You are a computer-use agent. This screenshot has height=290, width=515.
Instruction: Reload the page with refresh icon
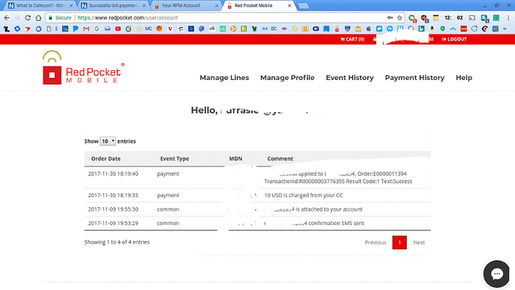28,18
